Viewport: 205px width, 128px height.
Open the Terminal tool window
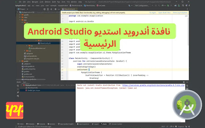pyautogui.click(x=41, y=124)
